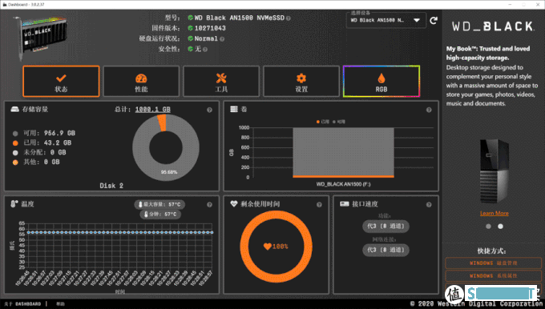
Task: Click help icon in 卷 panel
Action: pos(429,110)
